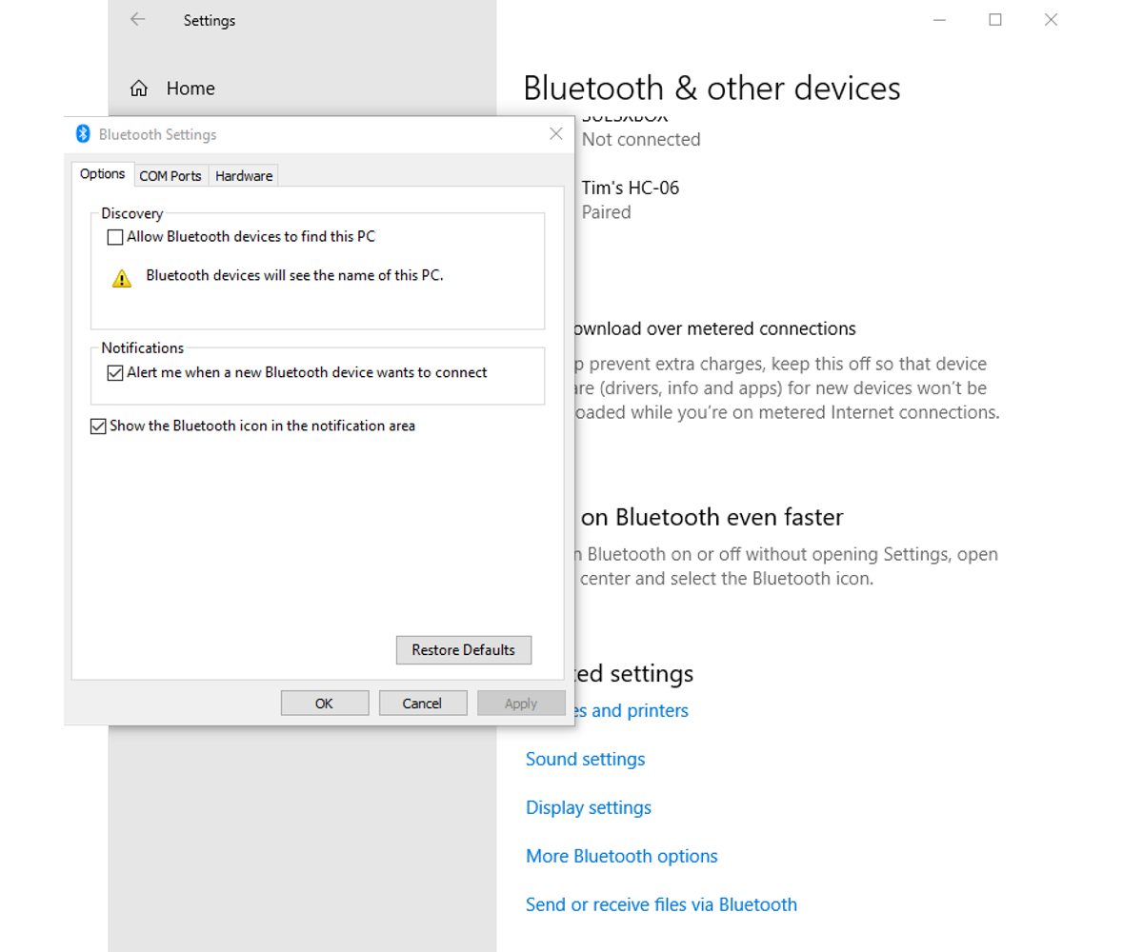Switch to the COM Ports tab
The width and height of the screenshot is (1143, 952).
[170, 175]
